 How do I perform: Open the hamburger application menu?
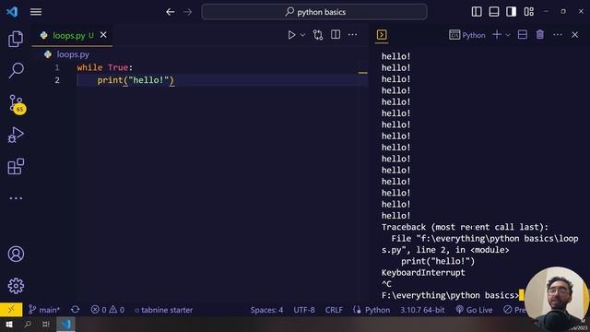point(36,12)
